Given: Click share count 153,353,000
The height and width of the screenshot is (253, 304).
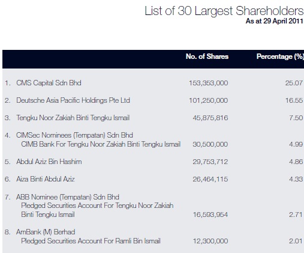Looking at the screenshot, I should pos(209,83).
